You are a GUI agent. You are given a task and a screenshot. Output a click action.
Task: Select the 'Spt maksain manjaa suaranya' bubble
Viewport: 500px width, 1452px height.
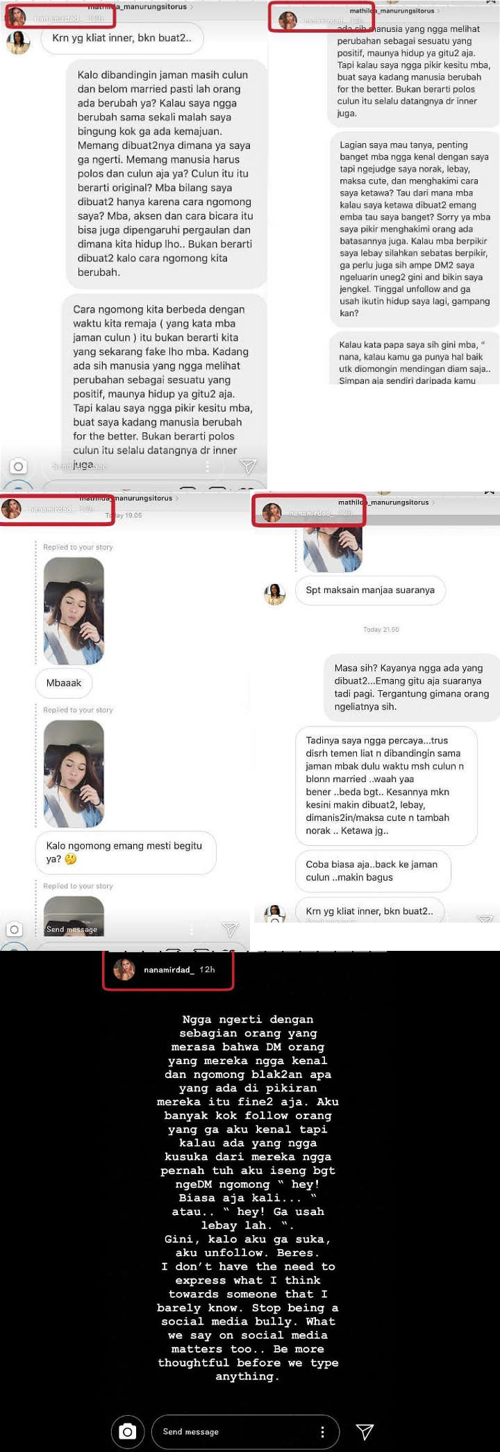click(x=370, y=590)
